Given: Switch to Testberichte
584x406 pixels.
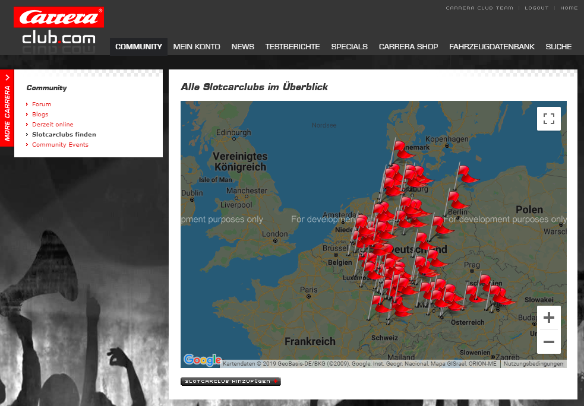Looking at the screenshot, I should click(293, 46).
